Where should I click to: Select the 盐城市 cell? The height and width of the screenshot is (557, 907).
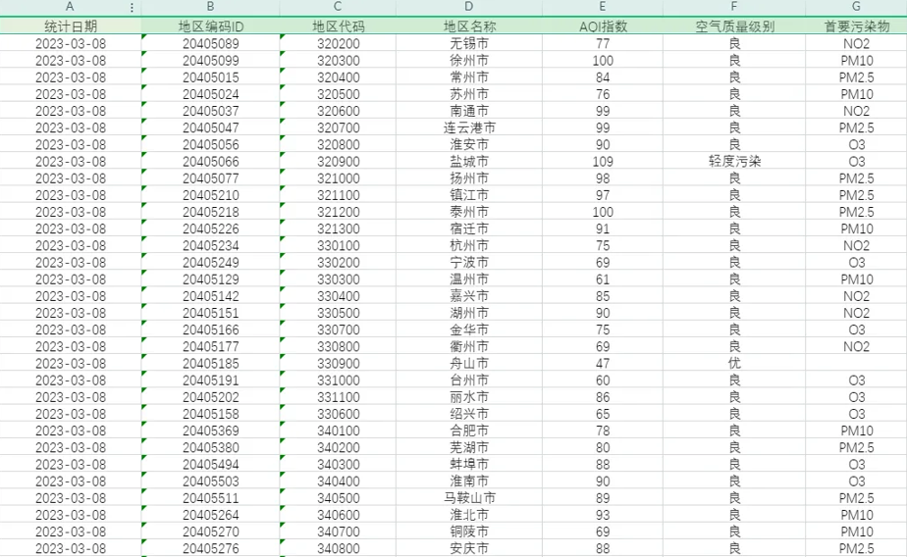pyautogui.click(x=469, y=161)
